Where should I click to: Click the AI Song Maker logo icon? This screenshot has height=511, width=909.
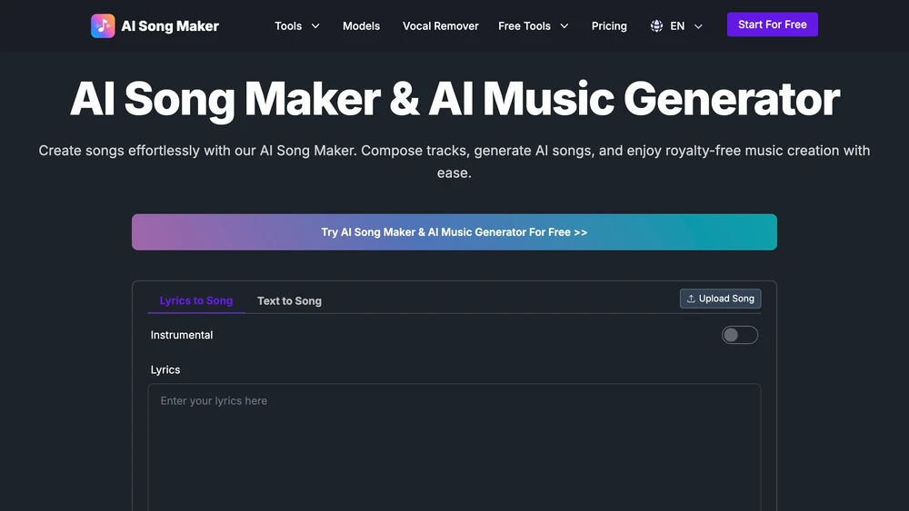[x=103, y=26]
